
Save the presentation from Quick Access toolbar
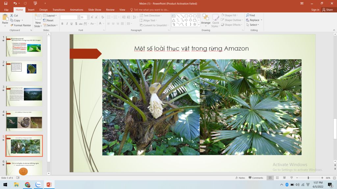6,3
